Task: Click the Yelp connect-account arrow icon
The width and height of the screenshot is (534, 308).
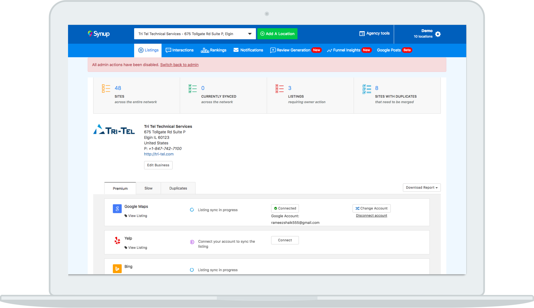Action: point(192,242)
